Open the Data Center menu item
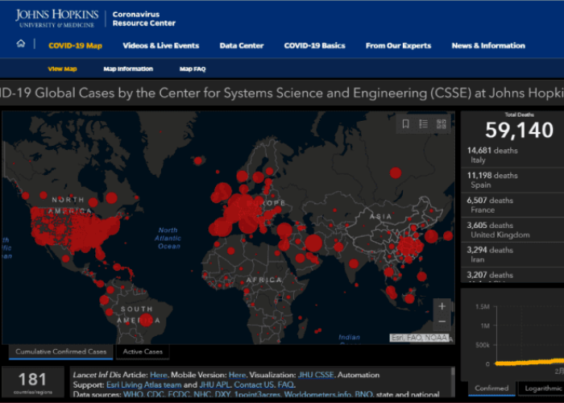 [242, 46]
